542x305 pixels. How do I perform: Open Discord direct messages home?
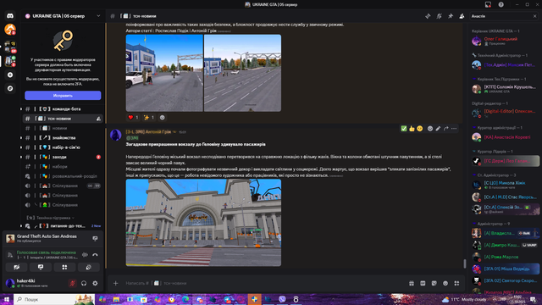pyautogui.click(x=10, y=16)
